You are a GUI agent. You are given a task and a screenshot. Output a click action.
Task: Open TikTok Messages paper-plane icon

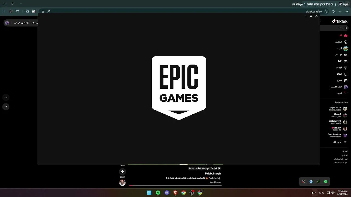(x=346, y=68)
